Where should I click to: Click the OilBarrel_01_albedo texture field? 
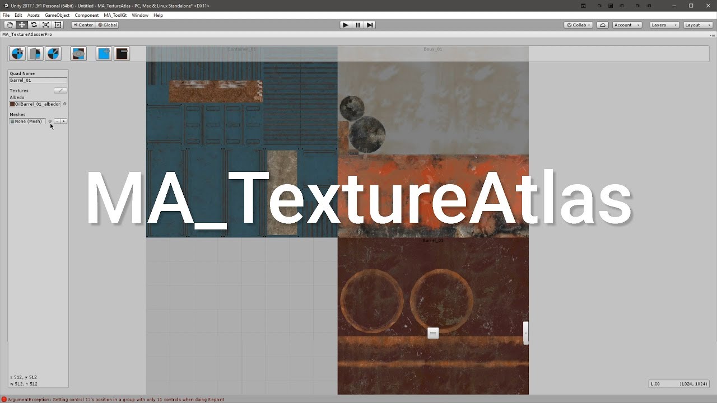[35, 104]
